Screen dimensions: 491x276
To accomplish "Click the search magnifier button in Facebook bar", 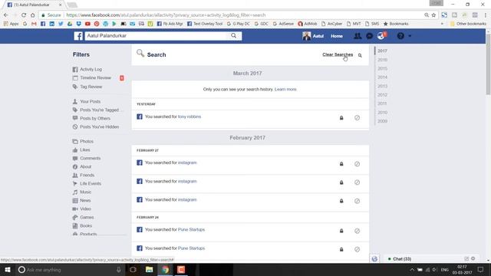I will pyautogui.click(x=233, y=36).
